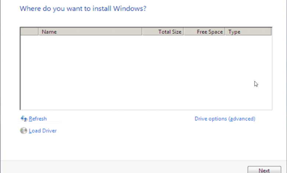287x173 pixels.
Task: Open the Load Driver link
Action: (x=43, y=131)
